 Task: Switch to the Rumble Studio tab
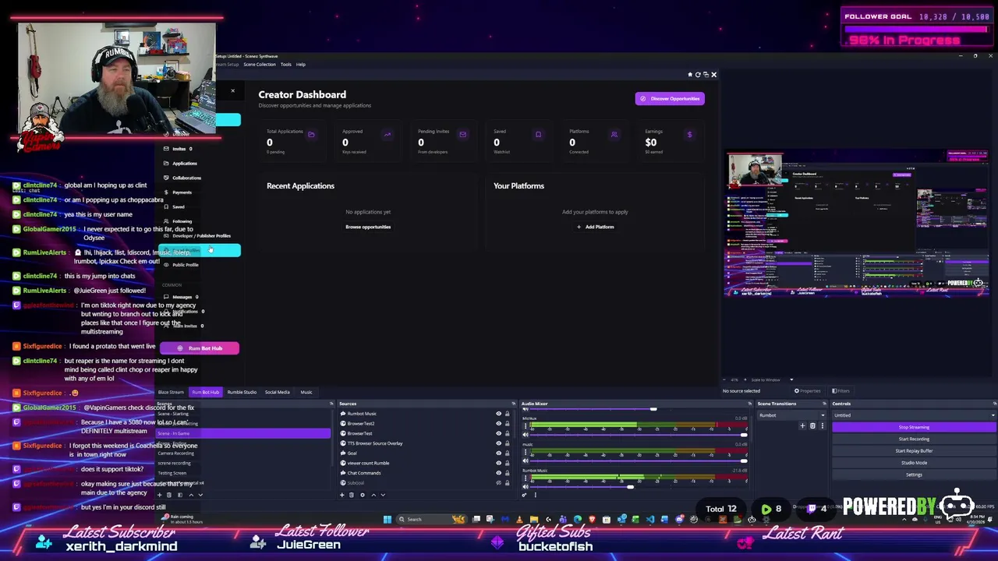[242, 392]
